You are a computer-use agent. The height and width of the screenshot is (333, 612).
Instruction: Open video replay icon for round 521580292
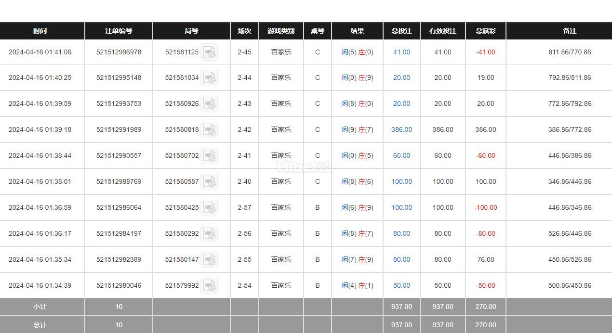(209, 234)
